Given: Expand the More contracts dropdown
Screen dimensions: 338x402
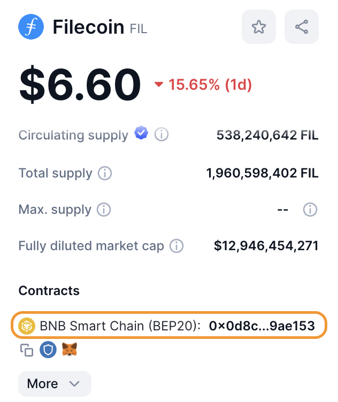Looking at the screenshot, I should [x=55, y=384].
